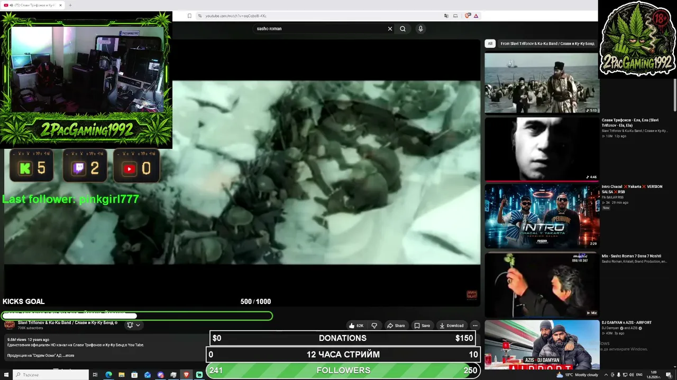Viewport: 677px width, 380px height.
Task: Open Intro Chacal Yakarta VERSION SALSA title
Action: 632,189
